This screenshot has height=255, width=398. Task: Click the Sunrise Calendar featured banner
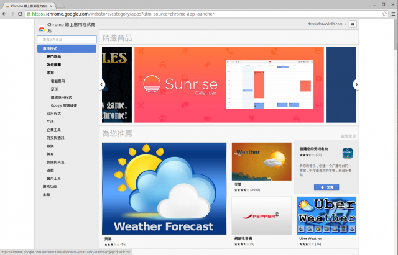pos(229,85)
